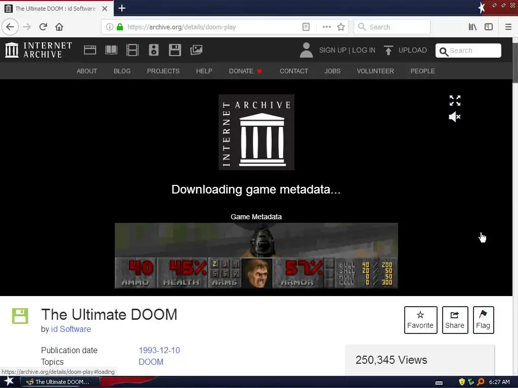
Task: Show sidebars with the sidebar icon
Action: pos(489,27)
